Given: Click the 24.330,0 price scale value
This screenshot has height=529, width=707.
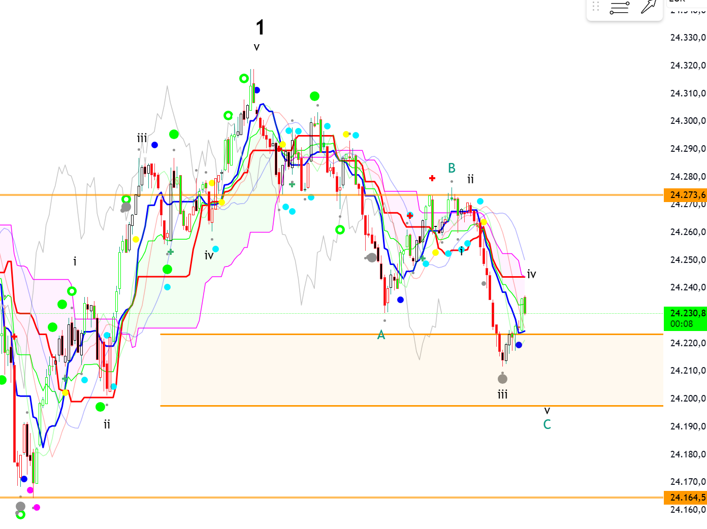Looking at the screenshot, I should tap(688, 38).
